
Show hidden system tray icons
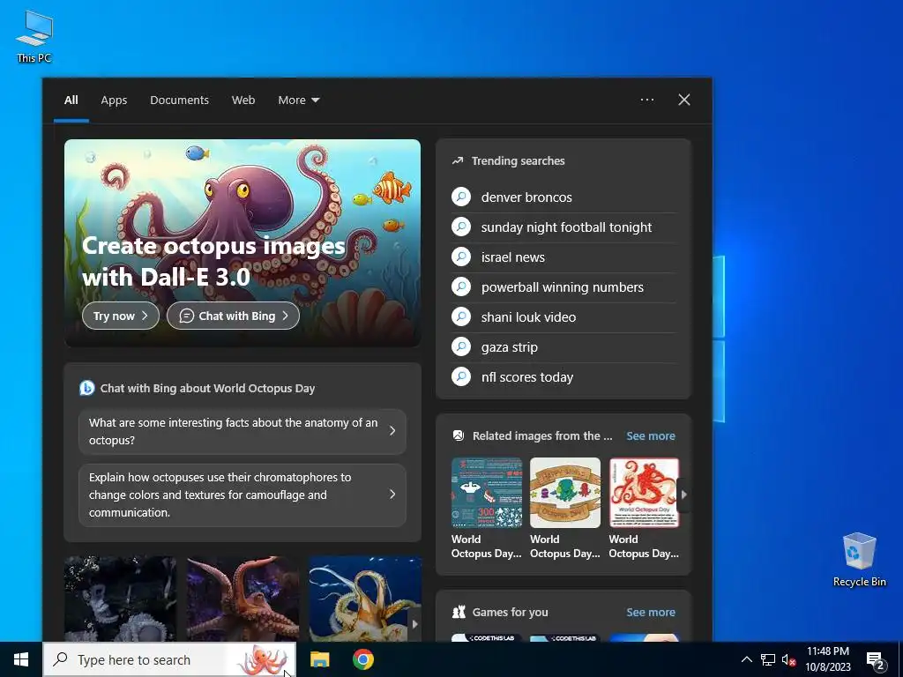(746, 659)
